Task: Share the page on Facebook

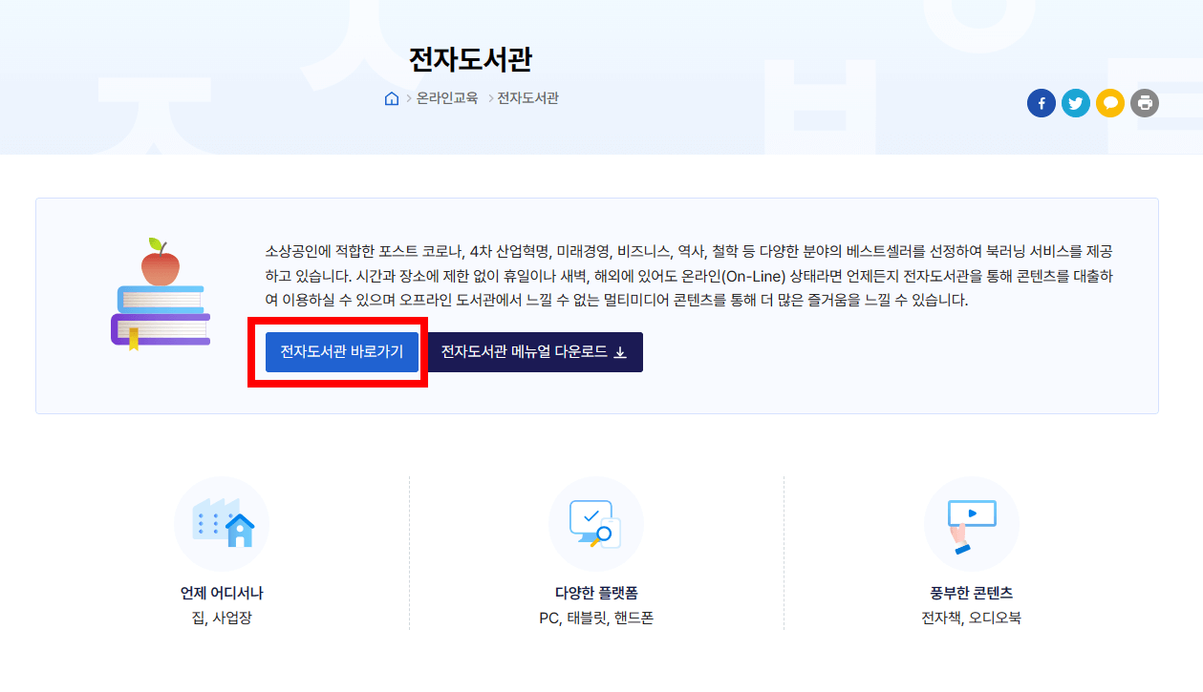Action: point(1042,103)
